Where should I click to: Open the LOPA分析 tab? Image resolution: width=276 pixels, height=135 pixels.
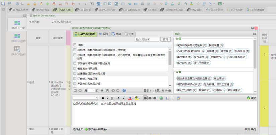[83, 10]
